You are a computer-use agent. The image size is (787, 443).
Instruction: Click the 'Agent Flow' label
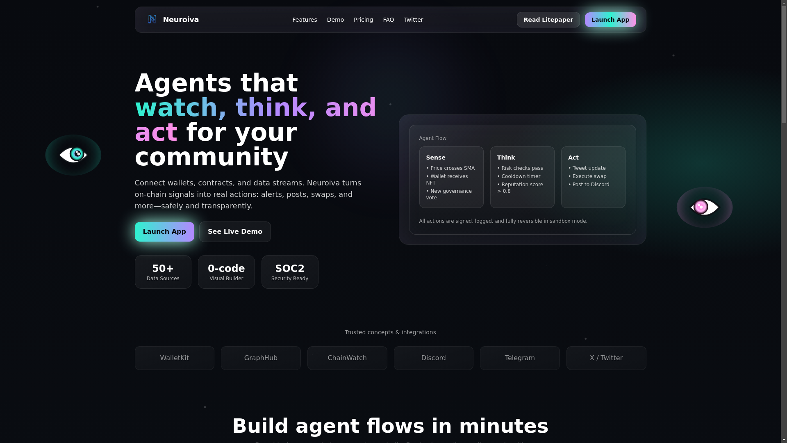(x=432, y=138)
